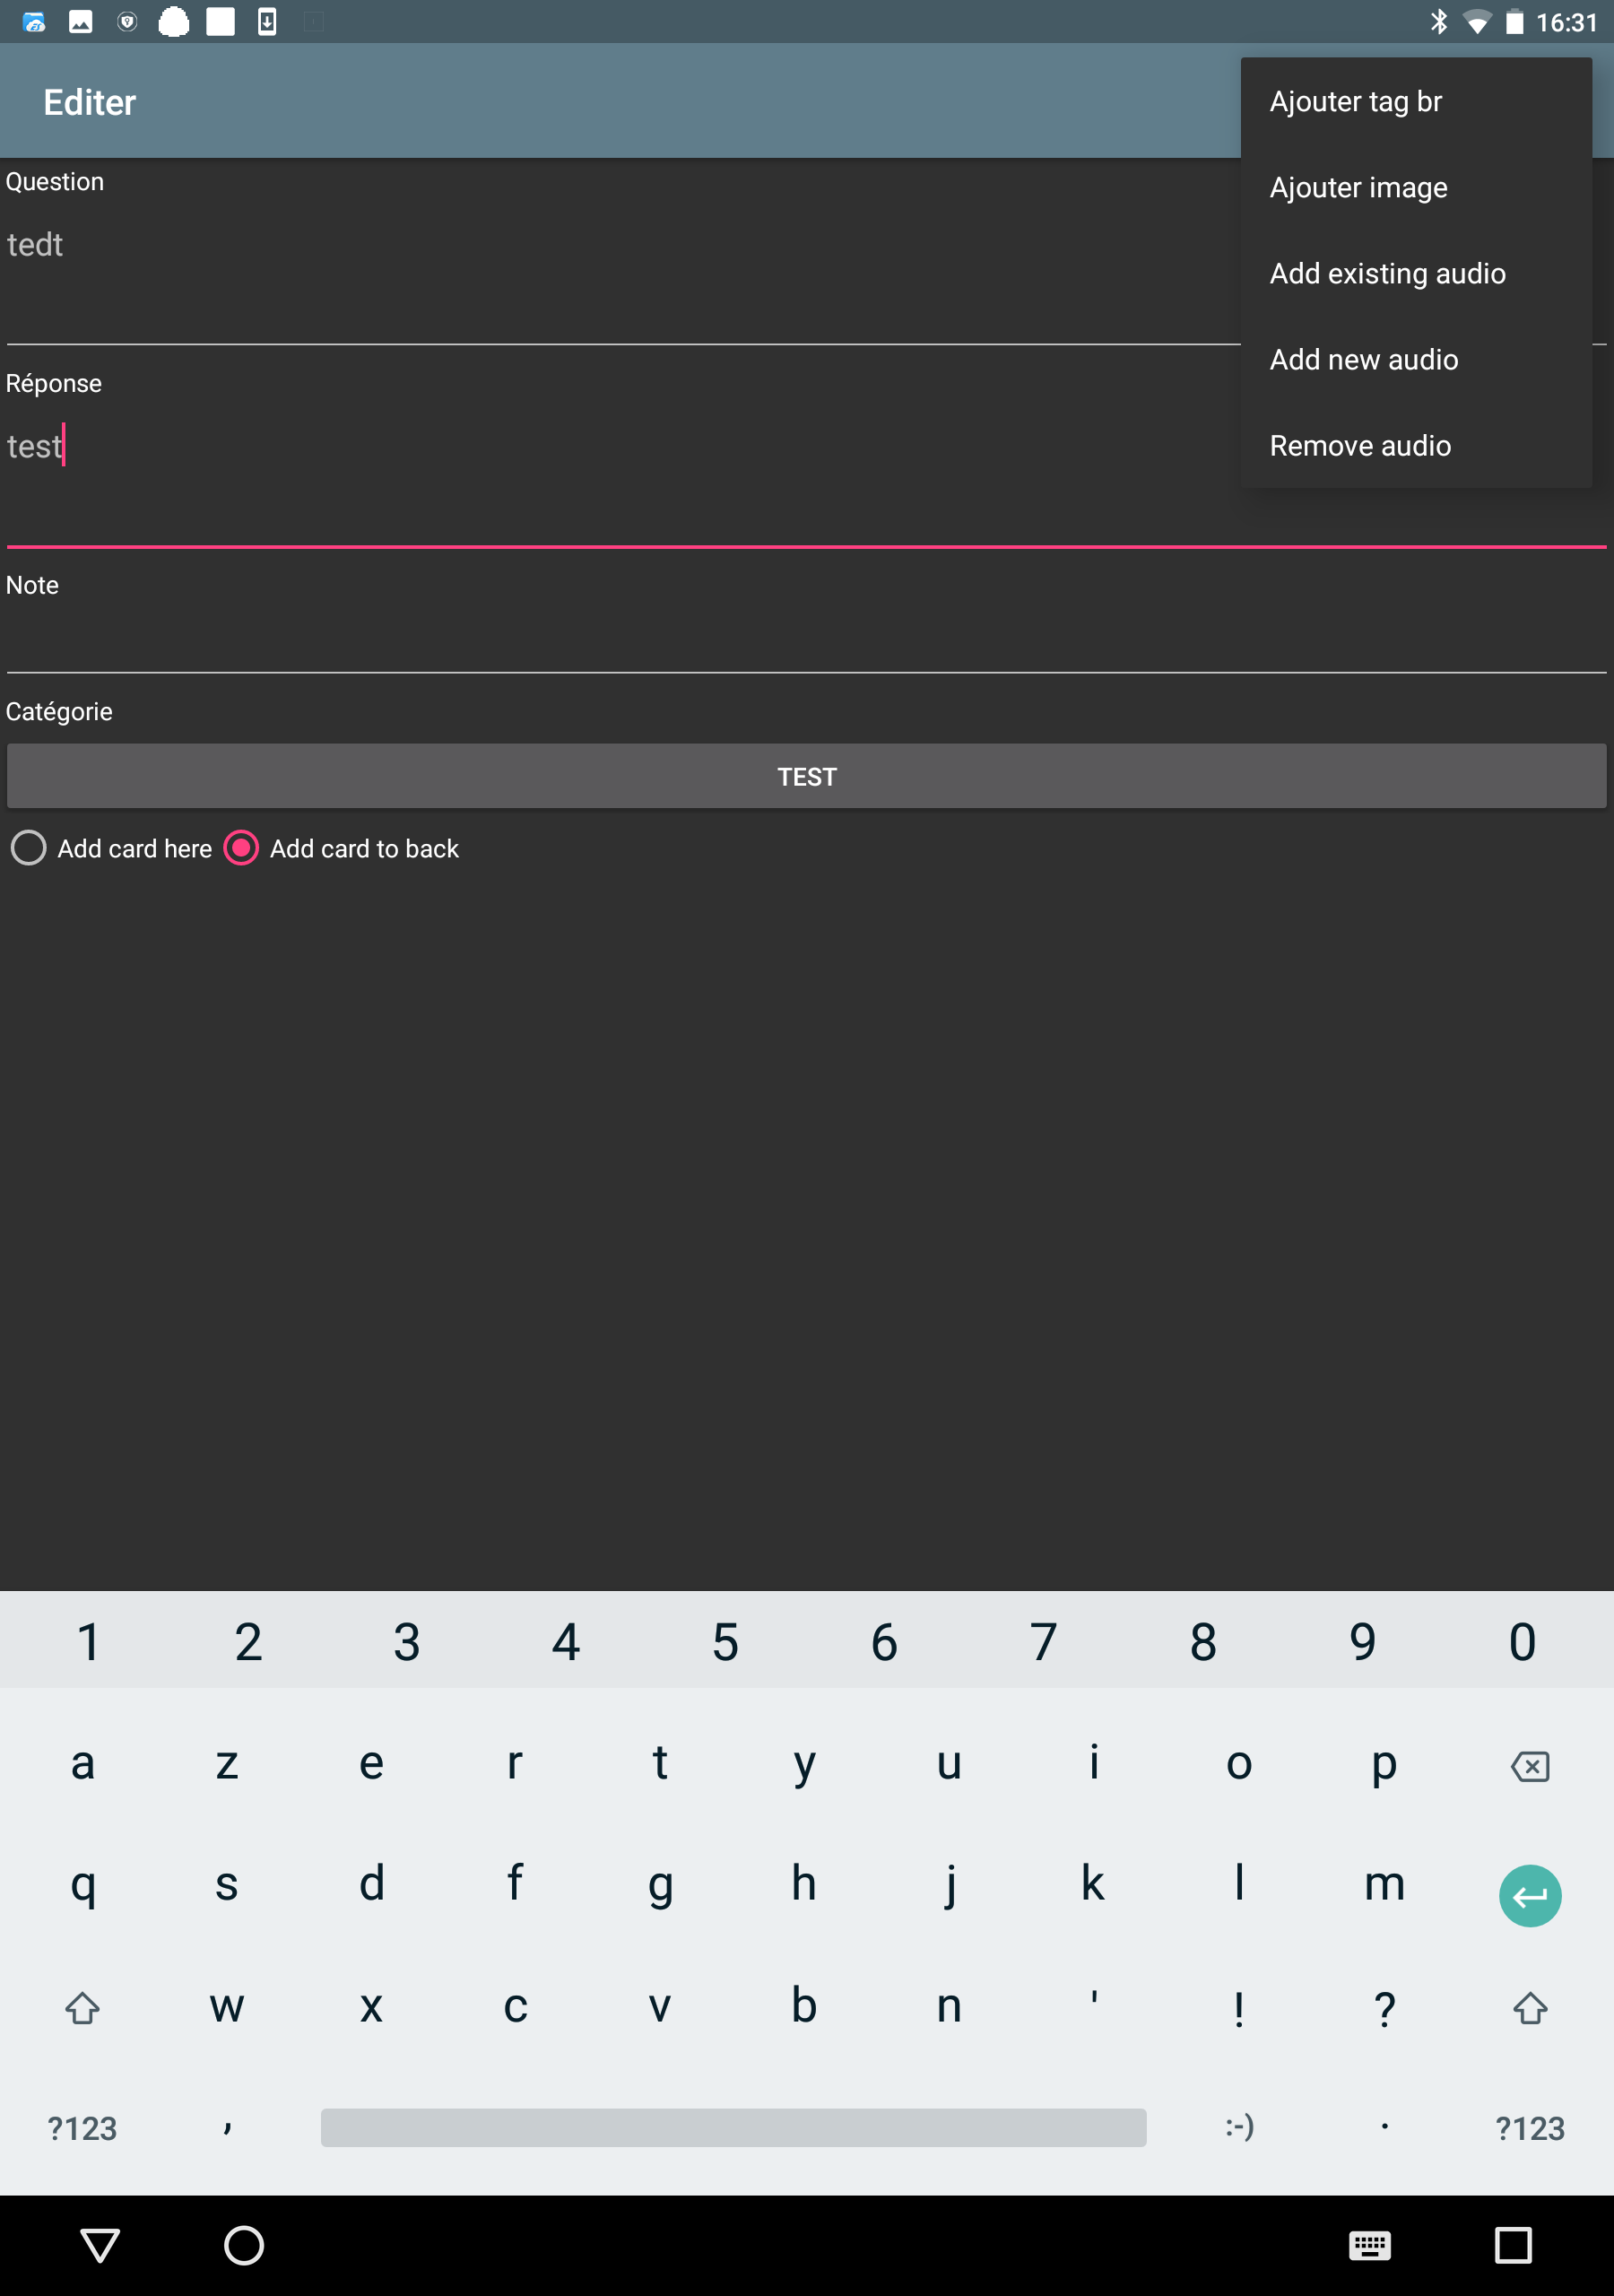Tap the green enter key icon
1614x2296 pixels.
[1530, 1896]
